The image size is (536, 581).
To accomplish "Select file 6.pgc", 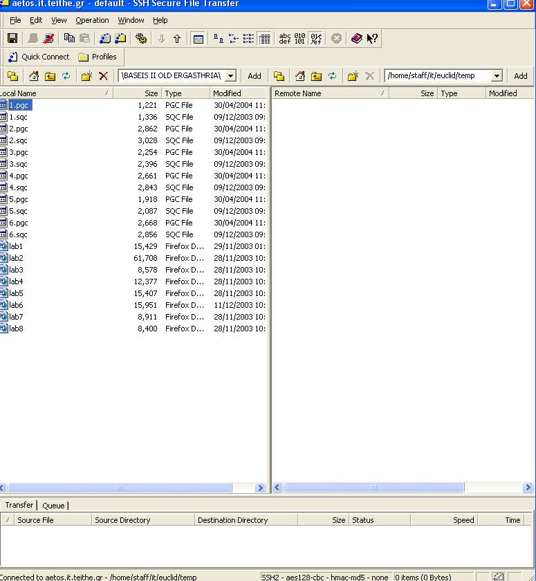I will 19,223.
